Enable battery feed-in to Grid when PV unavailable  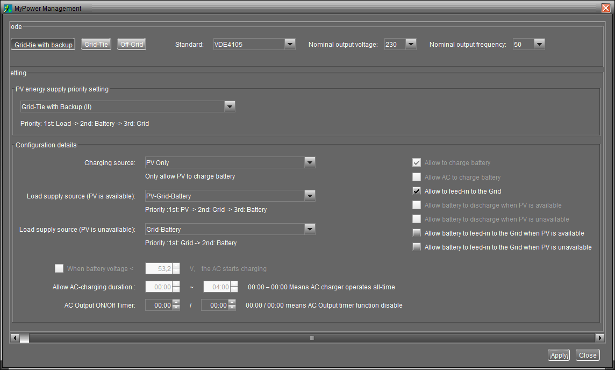point(417,247)
